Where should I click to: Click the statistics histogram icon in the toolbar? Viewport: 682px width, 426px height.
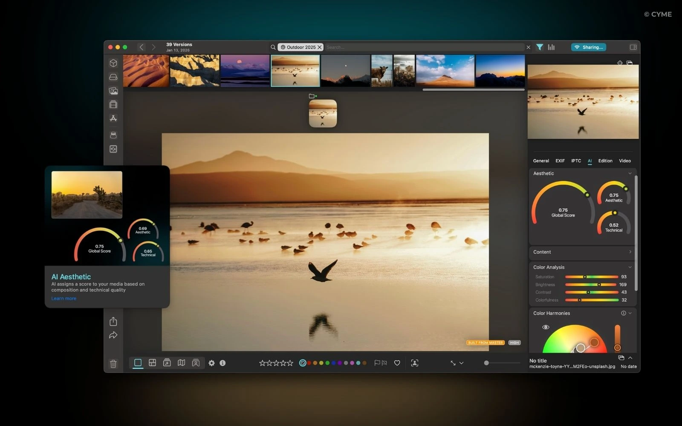(551, 47)
